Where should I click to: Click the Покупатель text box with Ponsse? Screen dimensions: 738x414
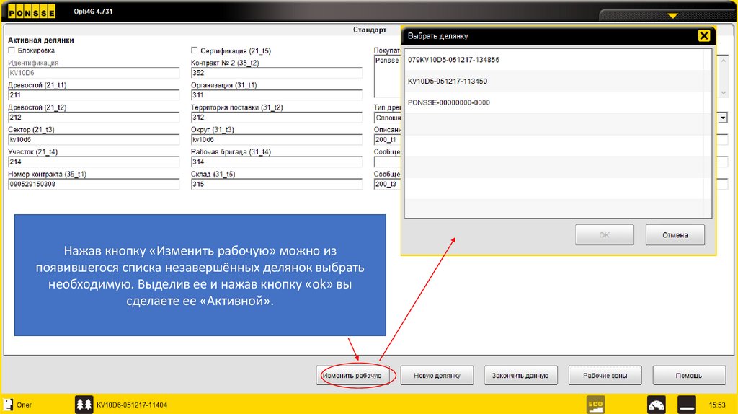(387, 76)
